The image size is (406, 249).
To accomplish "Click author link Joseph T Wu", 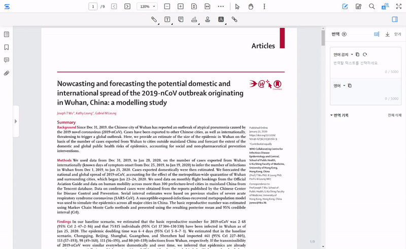I will (x=66, y=113).
